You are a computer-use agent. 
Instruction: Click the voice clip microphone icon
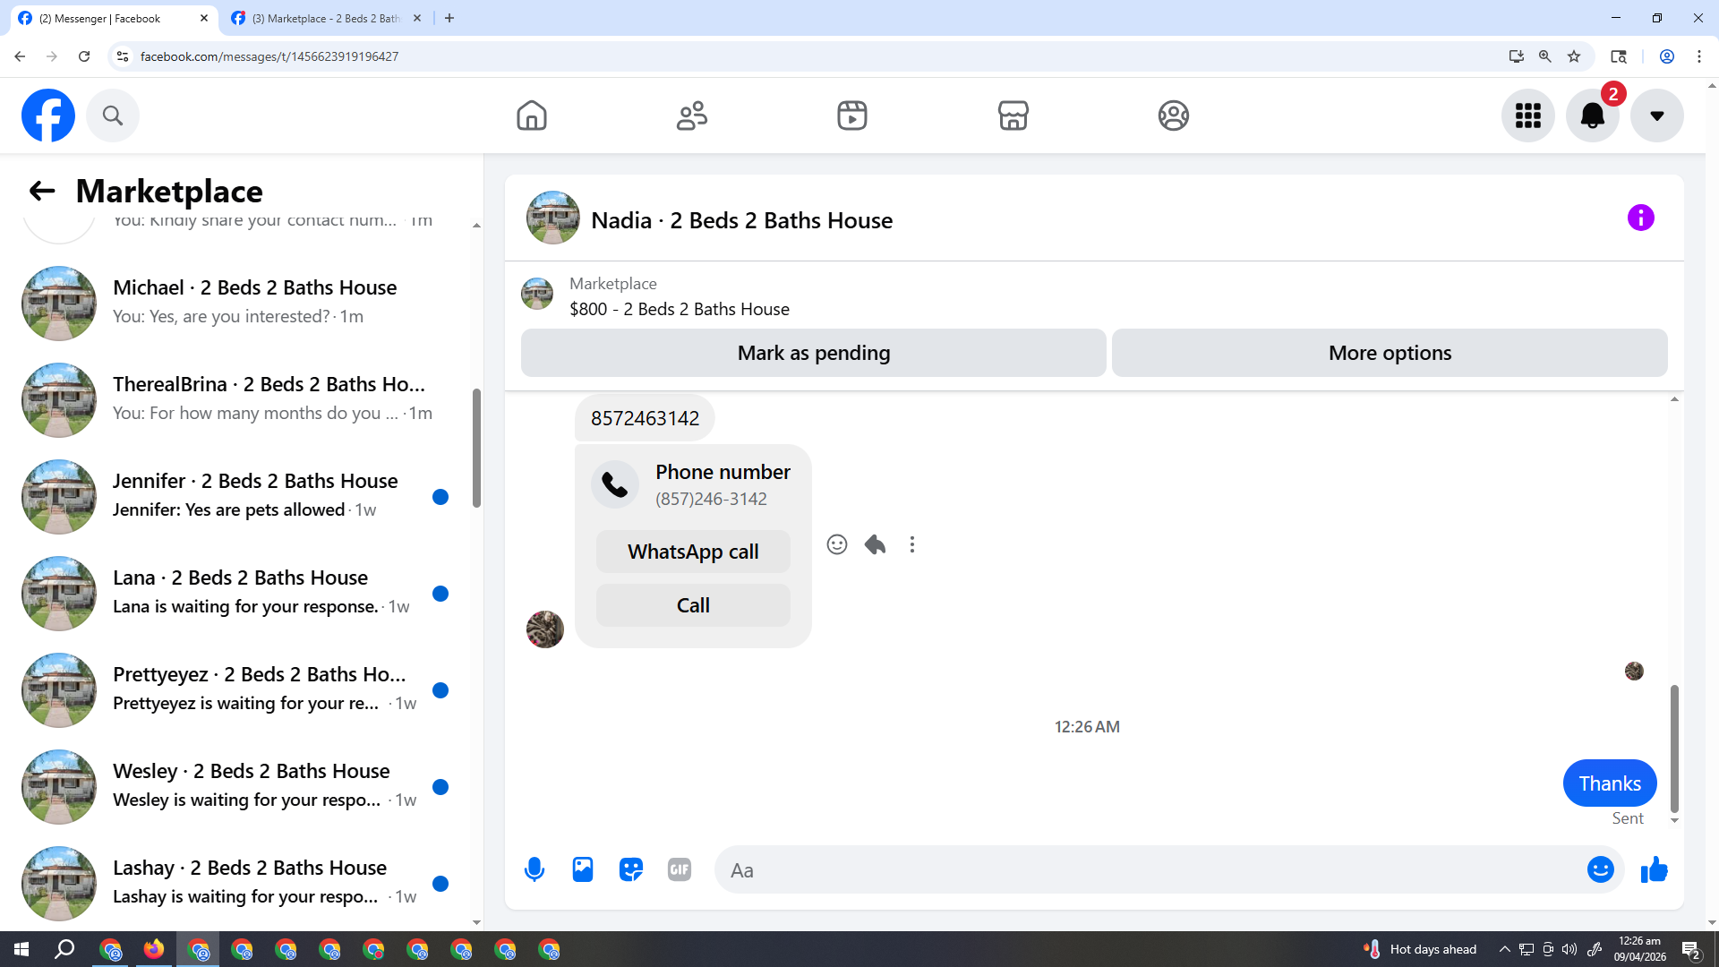click(x=535, y=869)
